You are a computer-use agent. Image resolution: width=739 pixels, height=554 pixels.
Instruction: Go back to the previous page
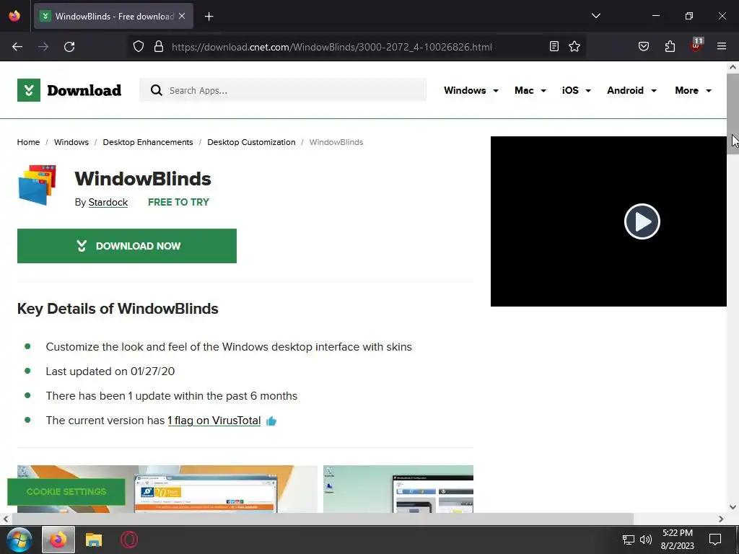(17, 47)
